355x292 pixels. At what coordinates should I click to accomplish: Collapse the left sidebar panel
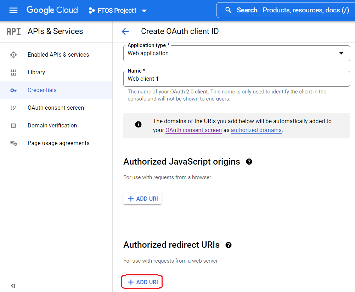coord(13,286)
